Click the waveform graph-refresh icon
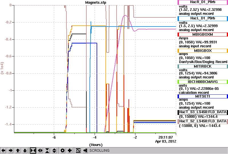 (x=78, y=151)
